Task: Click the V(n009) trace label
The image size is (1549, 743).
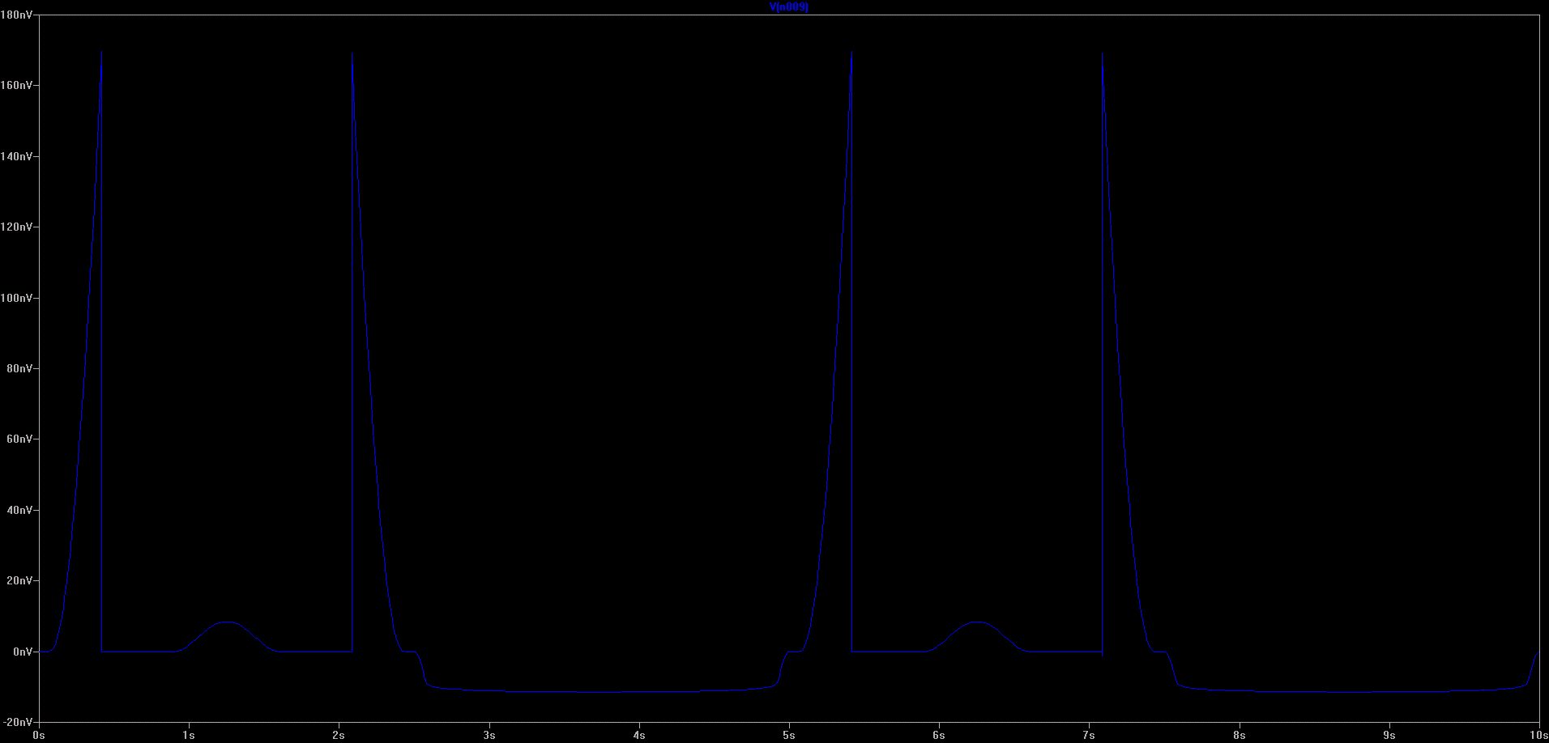Action: (788, 6)
